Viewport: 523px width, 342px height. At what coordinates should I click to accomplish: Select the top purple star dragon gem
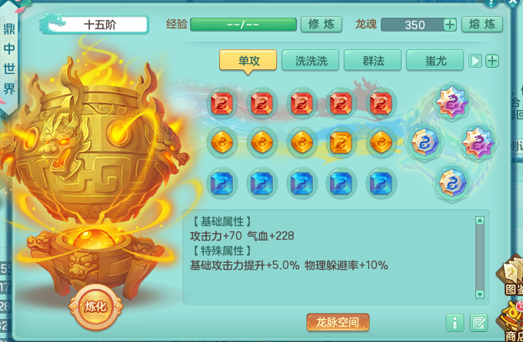452,101
